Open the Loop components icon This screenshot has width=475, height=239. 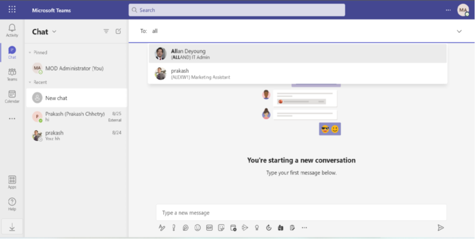(x=186, y=228)
